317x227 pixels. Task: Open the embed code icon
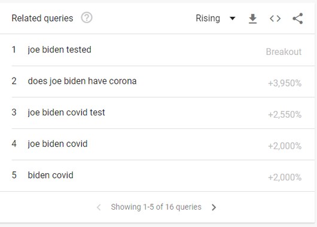tap(275, 19)
